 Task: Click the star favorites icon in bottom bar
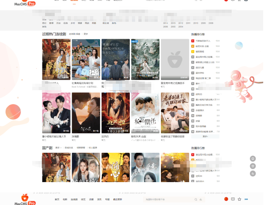coord(240,199)
